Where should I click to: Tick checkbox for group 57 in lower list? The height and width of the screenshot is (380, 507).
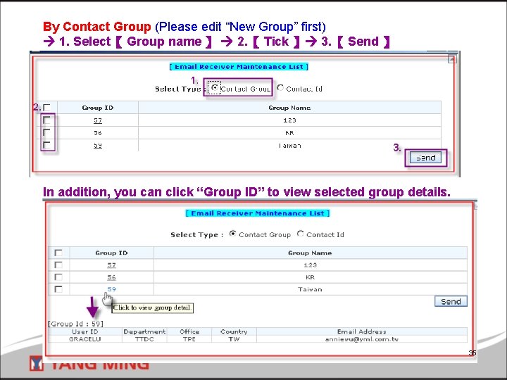pyautogui.click(x=58, y=265)
